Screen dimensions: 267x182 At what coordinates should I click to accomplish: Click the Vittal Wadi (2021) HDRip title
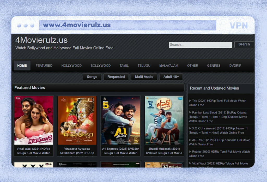pos(34,151)
